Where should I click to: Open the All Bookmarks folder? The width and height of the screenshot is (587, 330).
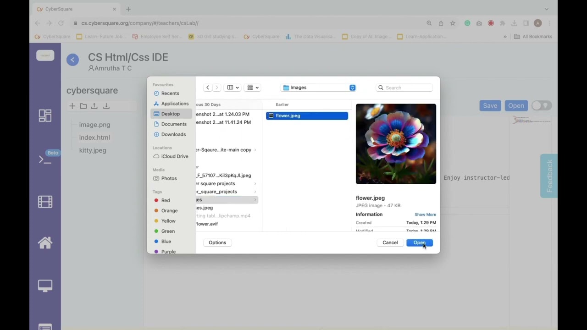pyautogui.click(x=533, y=37)
